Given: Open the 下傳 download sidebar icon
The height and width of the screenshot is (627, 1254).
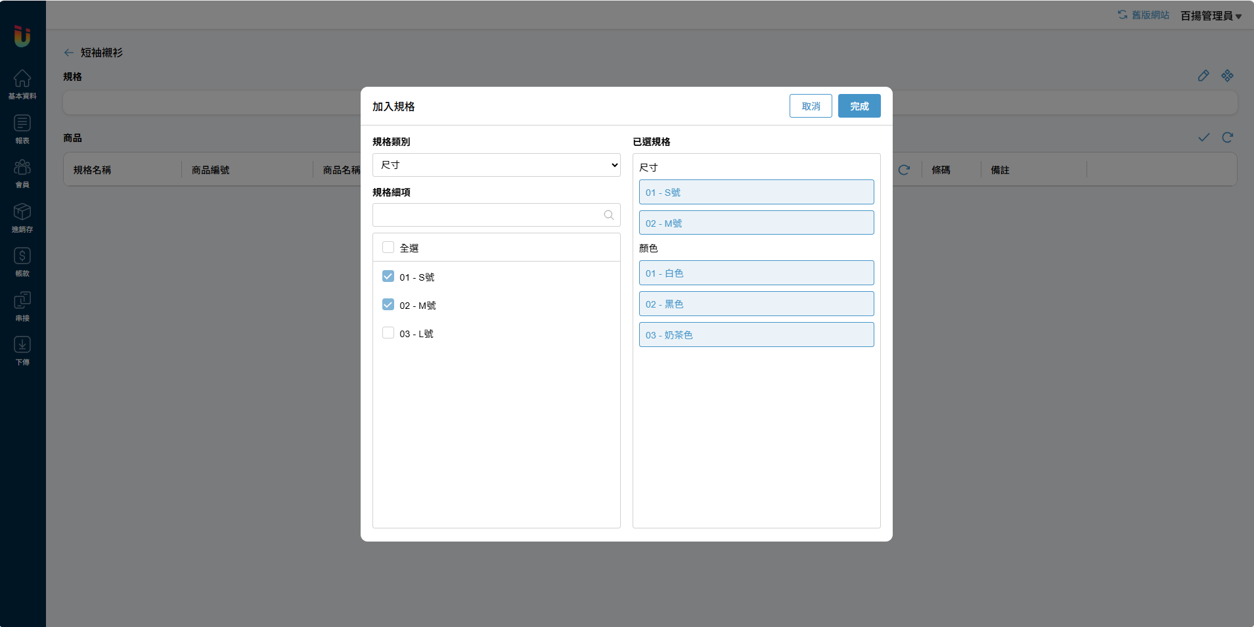Looking at the screenshot, I should point(22,350).
